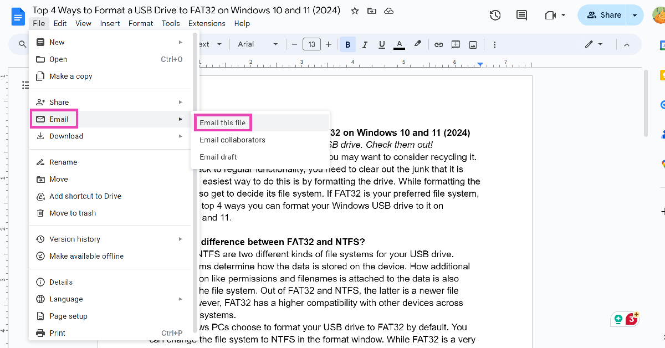Insert a link icon
This screenshot has height=348, width=665.
click(x=438, y=44)
